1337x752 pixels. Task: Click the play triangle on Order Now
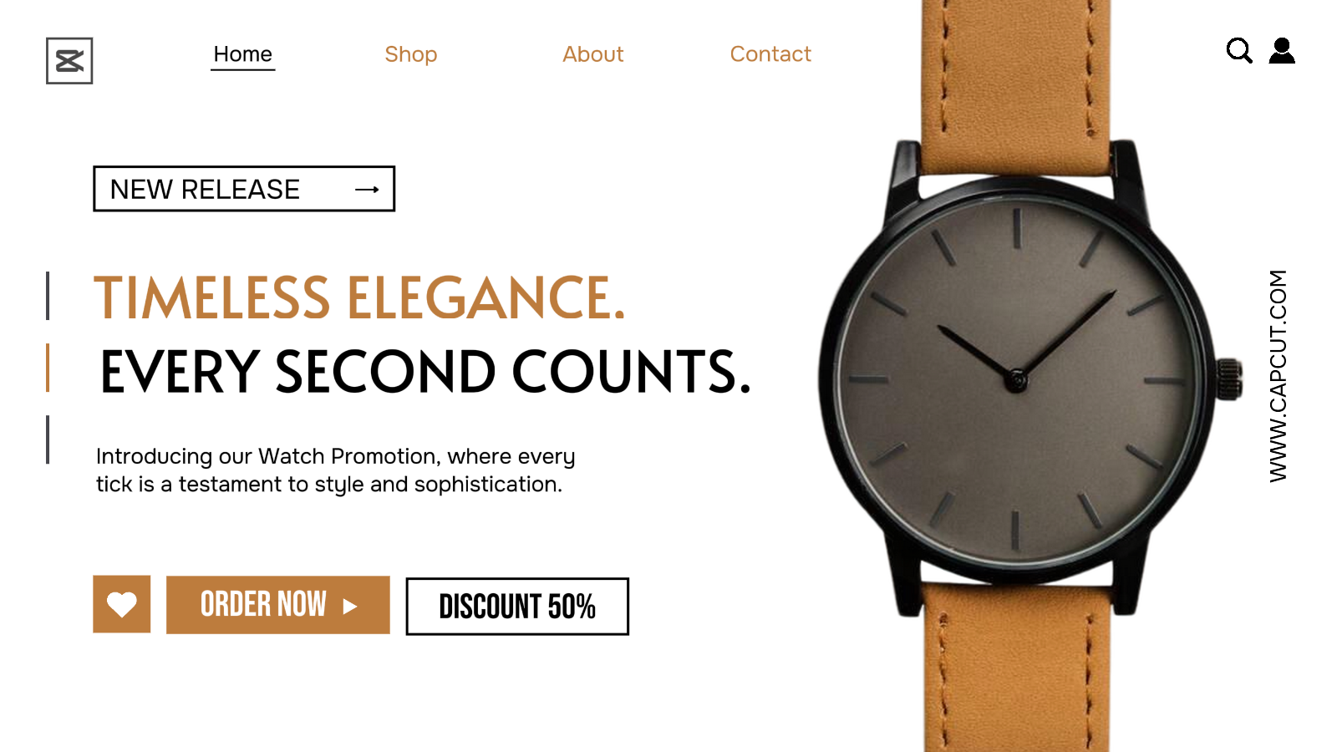coord(350,607)
